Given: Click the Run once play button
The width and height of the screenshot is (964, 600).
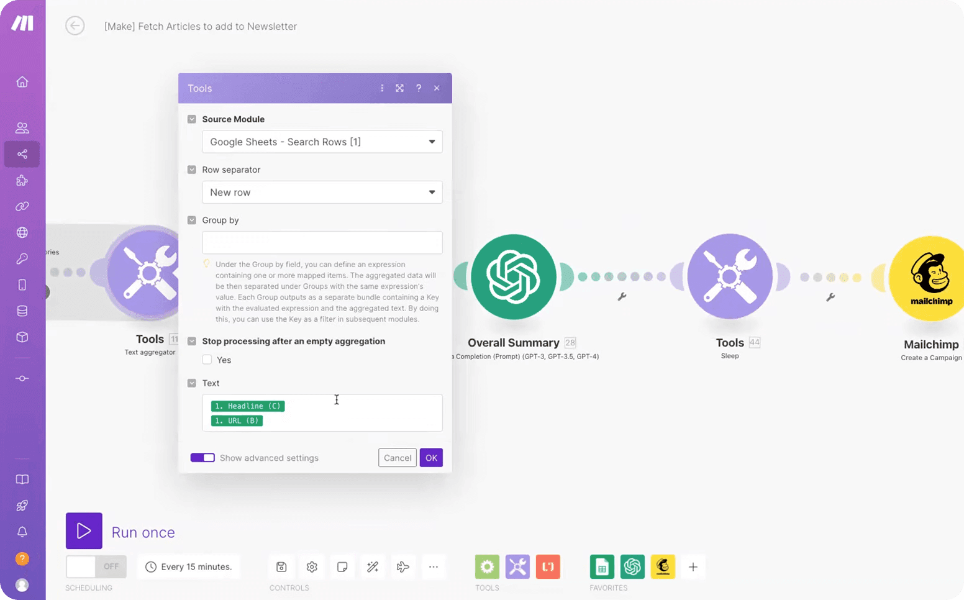Looking at the screenshot, I should tap(84, 530).
